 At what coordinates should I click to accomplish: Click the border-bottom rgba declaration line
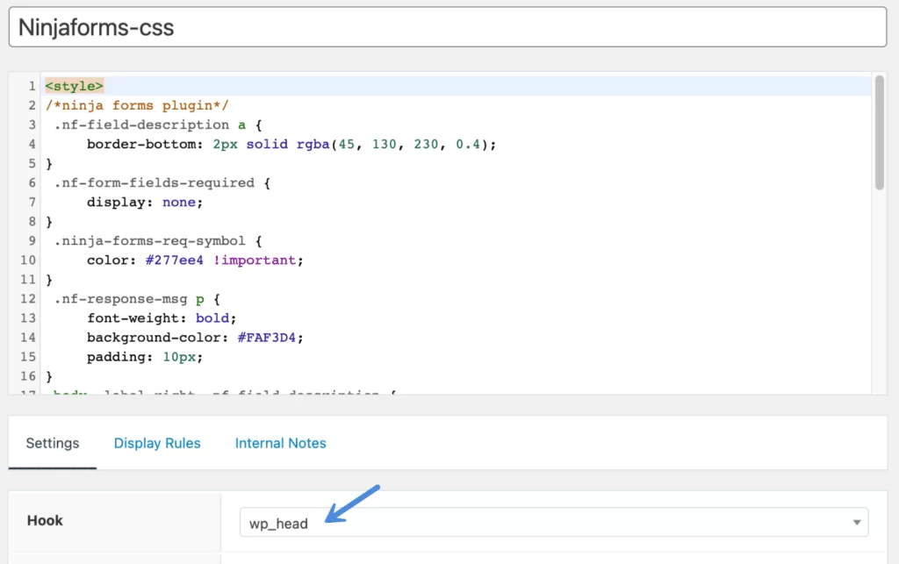(x=291, y=145)
